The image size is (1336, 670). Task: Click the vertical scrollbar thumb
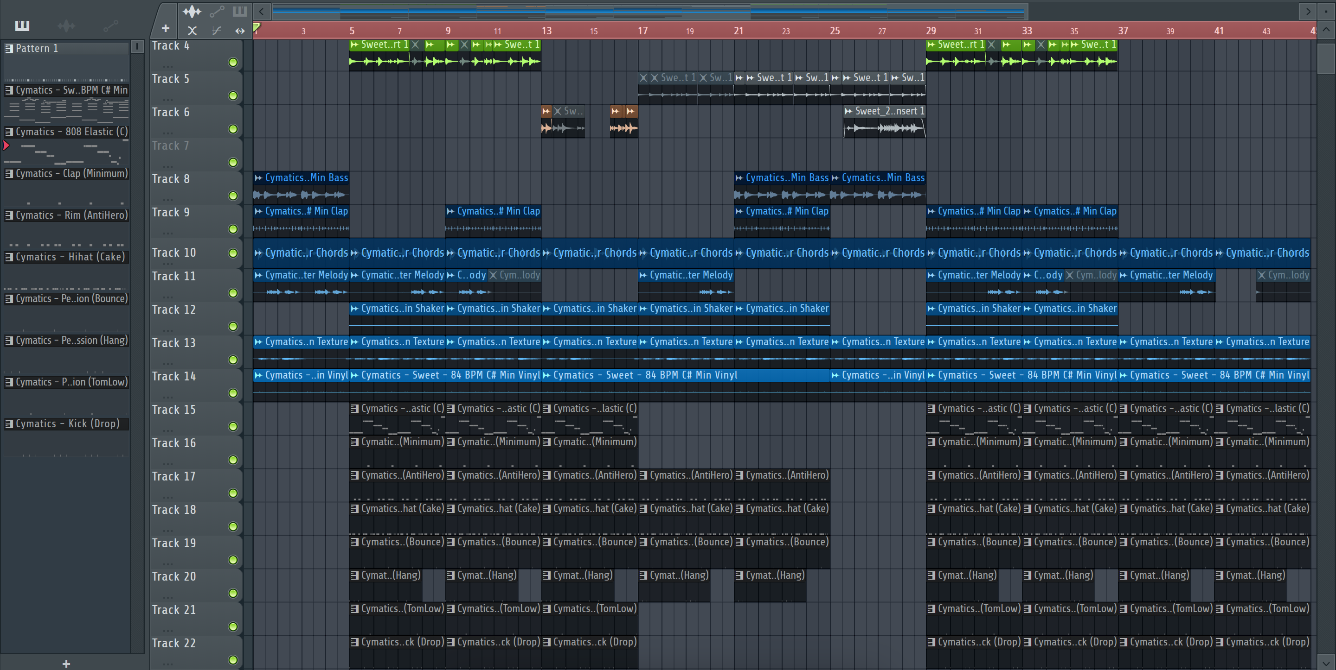click(1326, 60)
